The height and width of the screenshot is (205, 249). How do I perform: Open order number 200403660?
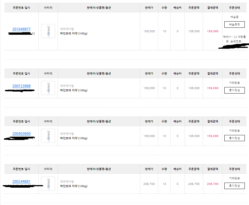click(22, 134)
